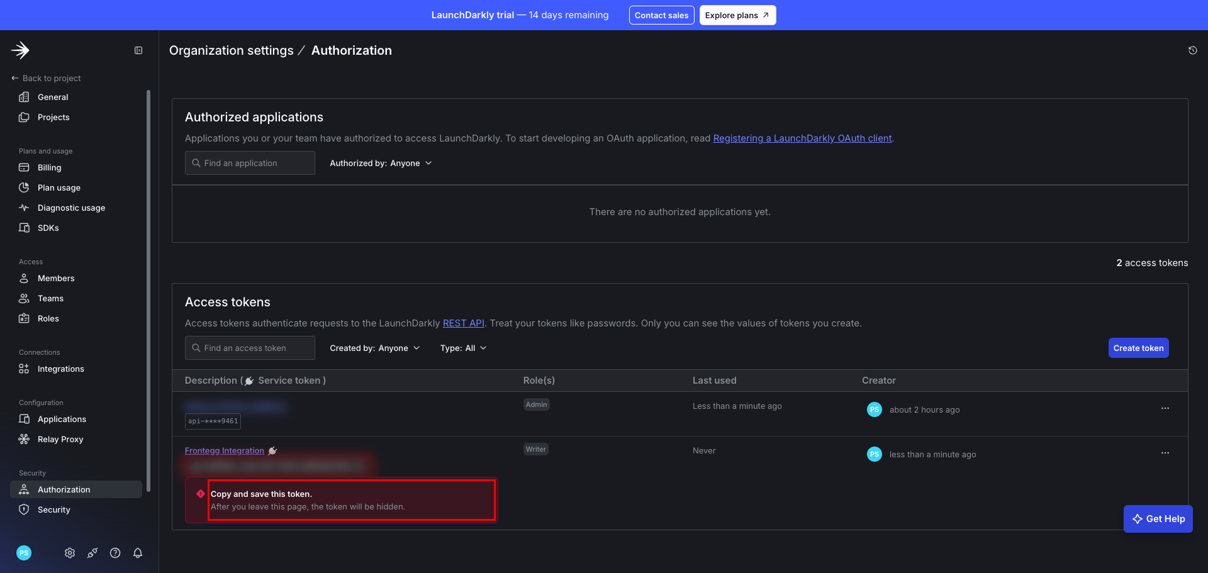This screenshot has width=1208, height=573.
Task: Click the api-****9461 token value
Action: (x=213, y=421)
